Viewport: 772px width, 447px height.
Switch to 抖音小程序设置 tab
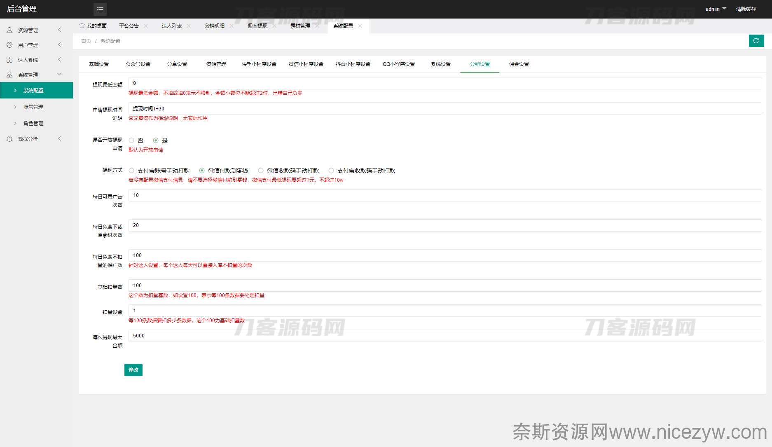[x=353, y=64]
